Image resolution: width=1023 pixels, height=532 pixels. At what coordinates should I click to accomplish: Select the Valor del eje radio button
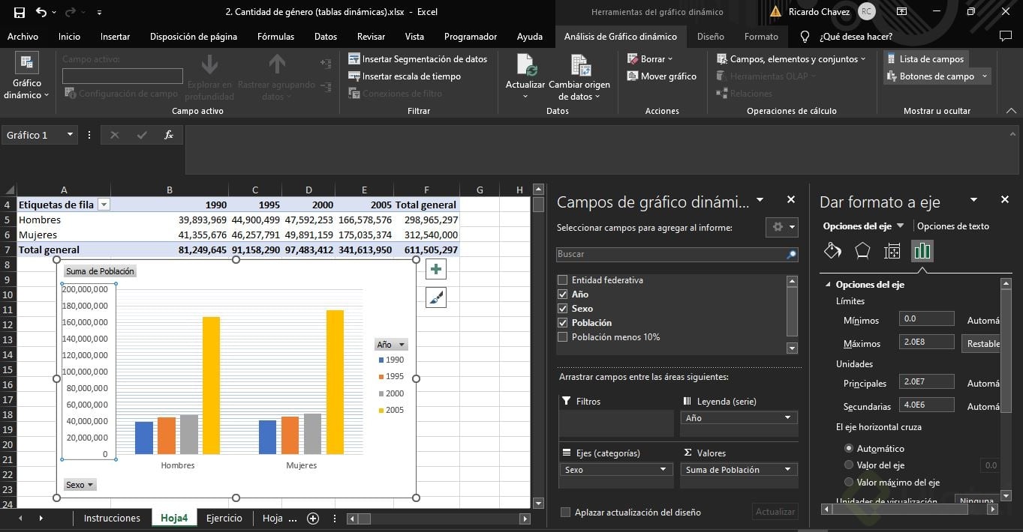click(849, 465)
